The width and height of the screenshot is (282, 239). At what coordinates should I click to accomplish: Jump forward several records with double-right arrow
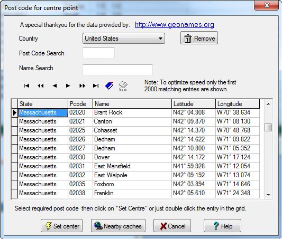coord(82,86)
